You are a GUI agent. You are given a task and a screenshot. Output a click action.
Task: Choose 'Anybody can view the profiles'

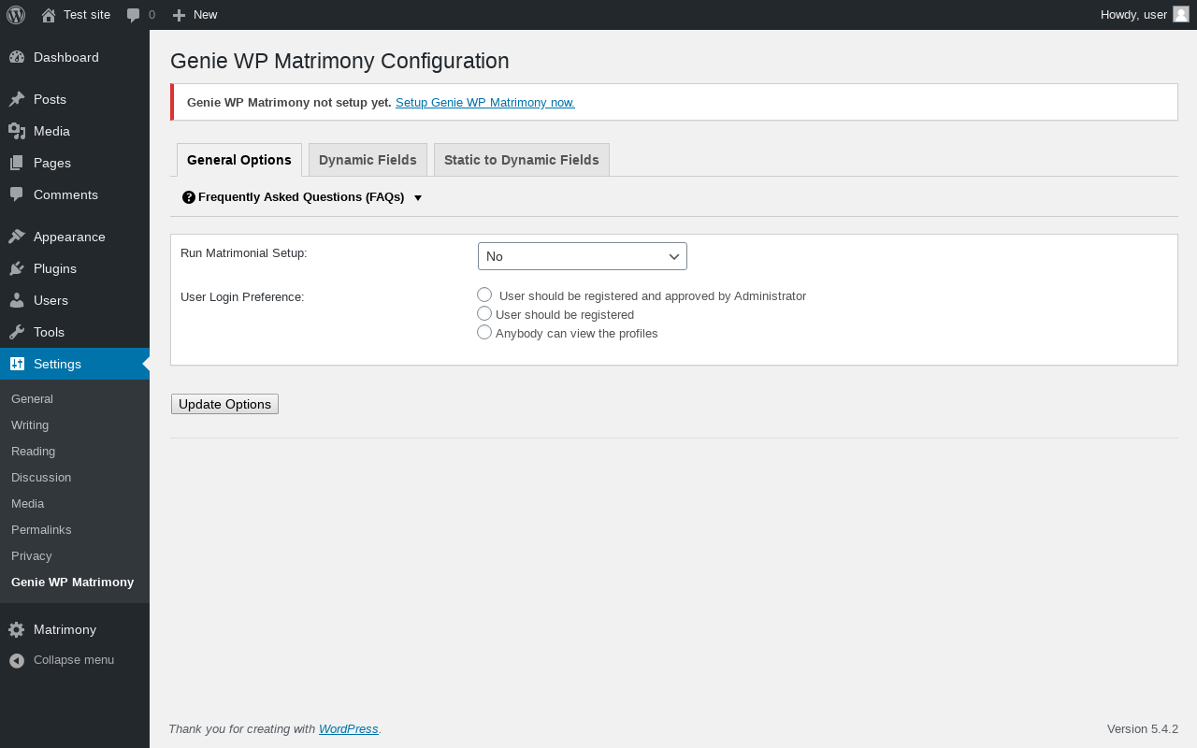click(x=484, y=332)
